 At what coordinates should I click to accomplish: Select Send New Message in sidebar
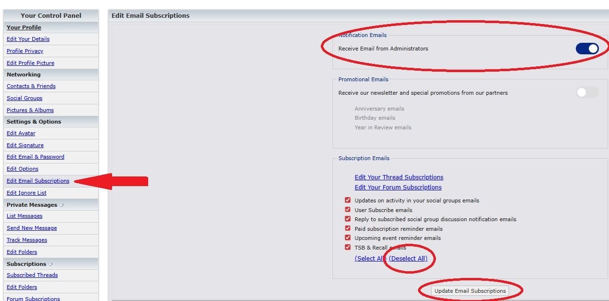coord(32,228)
